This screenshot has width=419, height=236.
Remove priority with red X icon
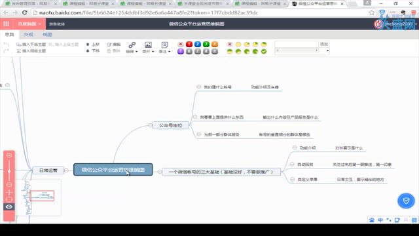coord(181,44)
